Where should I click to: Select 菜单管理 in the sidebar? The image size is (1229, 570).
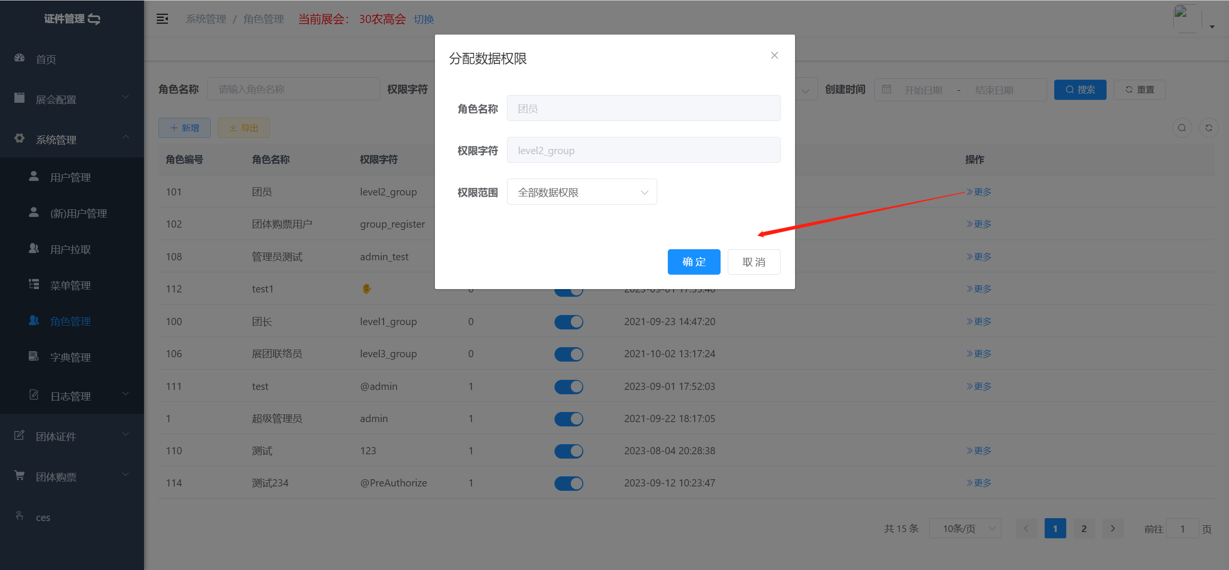coord(71,285)
